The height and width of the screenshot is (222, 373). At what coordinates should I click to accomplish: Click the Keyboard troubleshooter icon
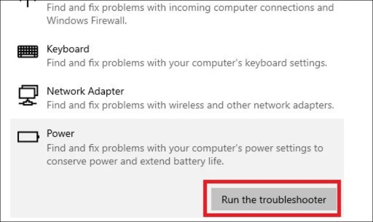click(x=28, y=51)
